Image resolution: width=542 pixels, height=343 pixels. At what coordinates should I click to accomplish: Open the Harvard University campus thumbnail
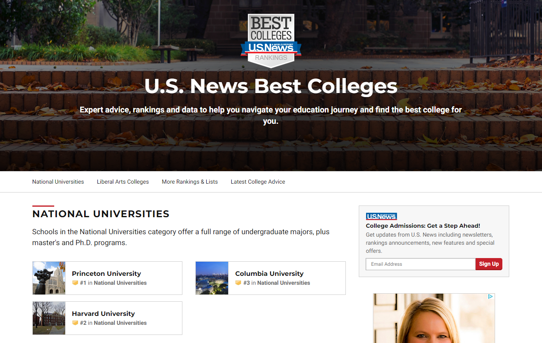click(x=49, y=318)
